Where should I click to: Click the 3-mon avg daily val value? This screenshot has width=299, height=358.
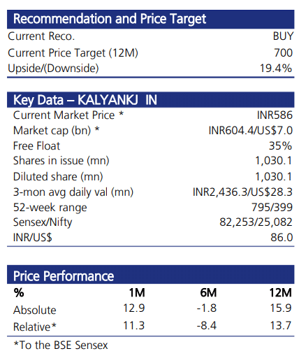[x=242, y=192]
